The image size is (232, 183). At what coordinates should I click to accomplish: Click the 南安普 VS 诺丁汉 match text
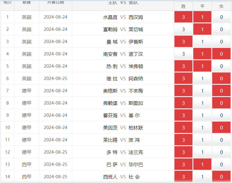[123, 54]
